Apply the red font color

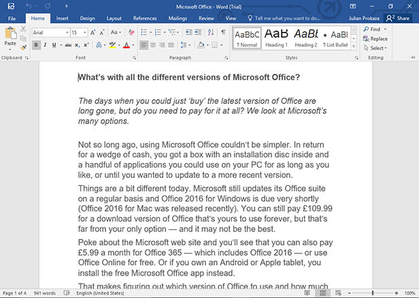pos(127,45)
